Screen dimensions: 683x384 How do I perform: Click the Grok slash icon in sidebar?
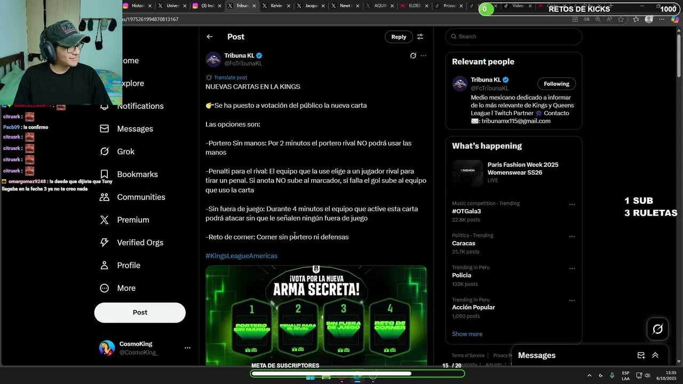tap(105, 151)
